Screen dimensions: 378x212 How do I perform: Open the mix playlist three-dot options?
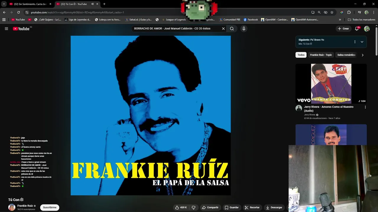click(355, 42)
